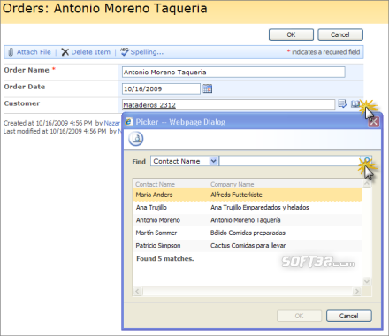This screenshot has width=389, height=336.
Task: Open the Spelling check tool
Action: [141, 52]
